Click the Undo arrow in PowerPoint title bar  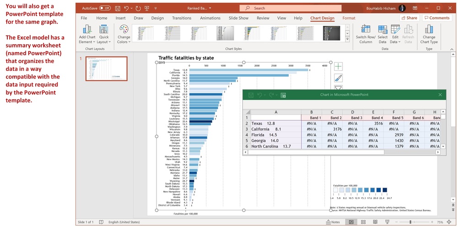(126, 8)
